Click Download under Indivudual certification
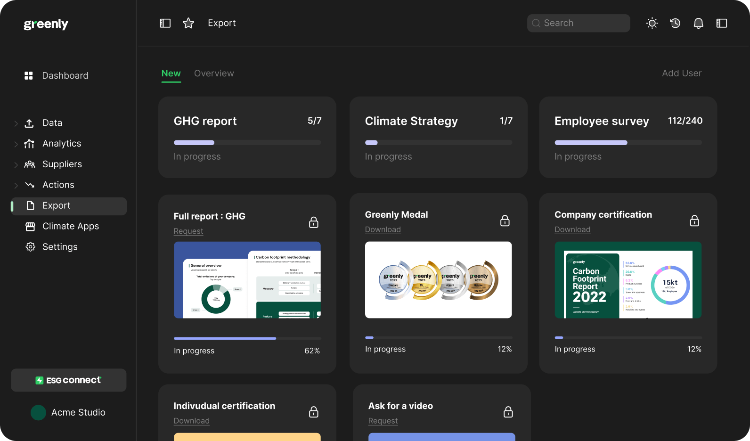Viewport: 750px width, 441px height. [x=192, y=421]
